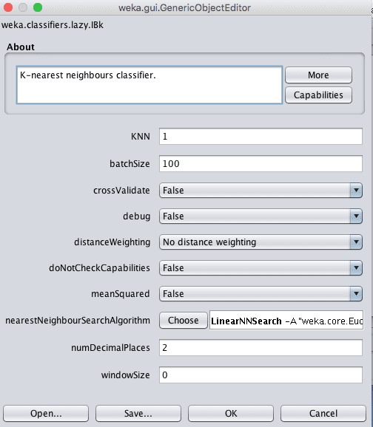Screen dimensions: 373x427
Task: Click the distanceWeighting label
Action: point(112,242)
